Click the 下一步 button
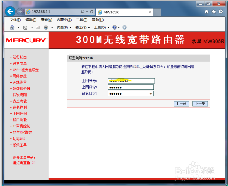The width and height of the screenshot is (228, 186). click(x=200, y=103)
